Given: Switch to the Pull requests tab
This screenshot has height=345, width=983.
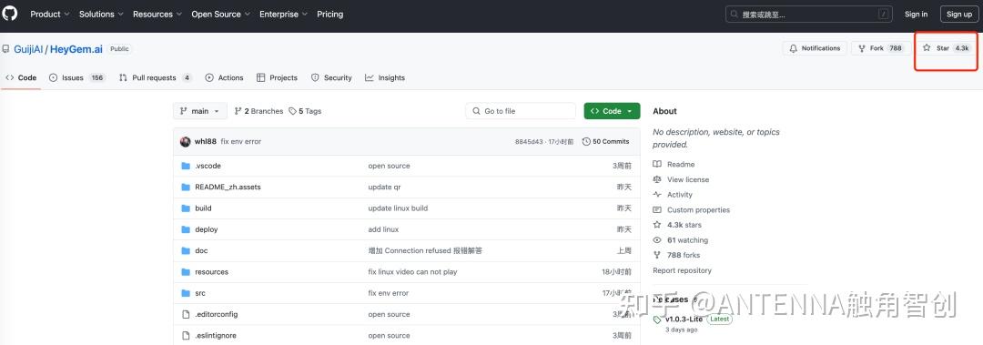Looking at the screenshot, I should (157, 77).
